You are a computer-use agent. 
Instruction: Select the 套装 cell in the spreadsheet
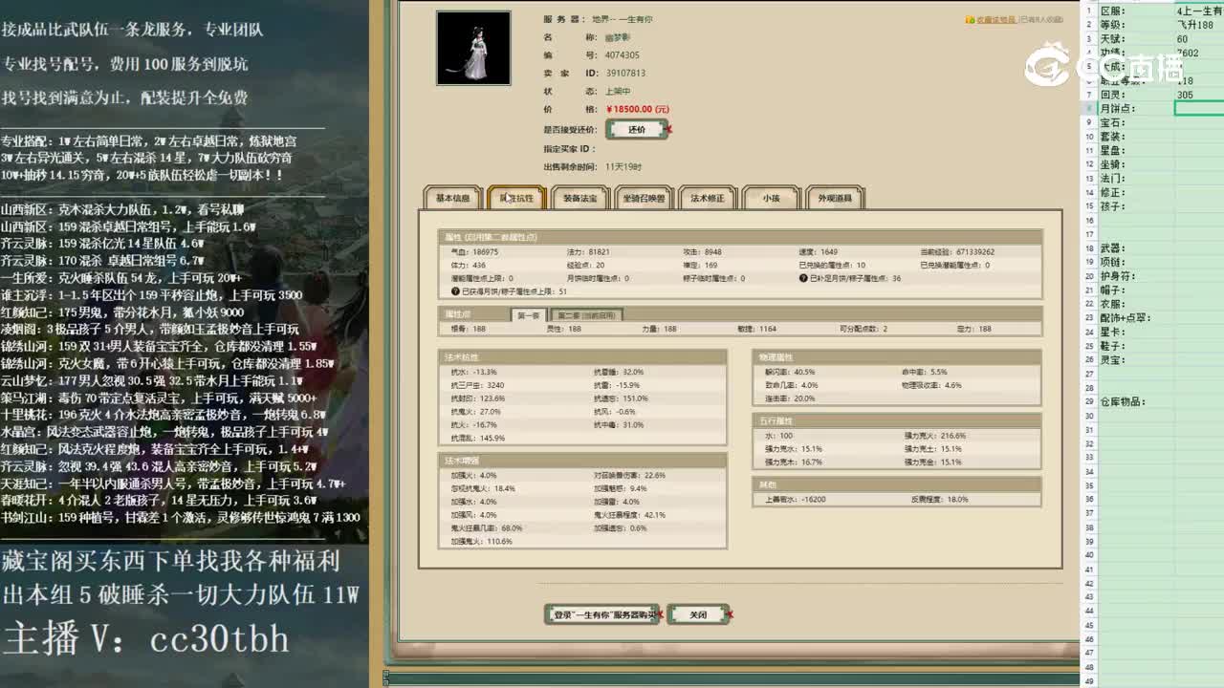(x=1136, y=137)
